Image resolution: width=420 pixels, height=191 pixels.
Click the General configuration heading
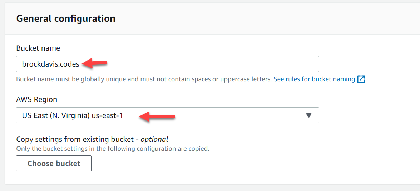[66, 19]
